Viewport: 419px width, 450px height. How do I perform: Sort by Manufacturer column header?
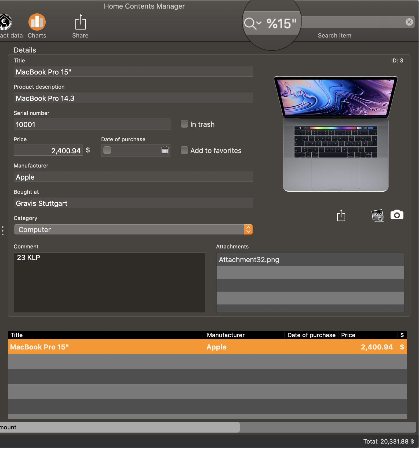click(x=244, y=335)
